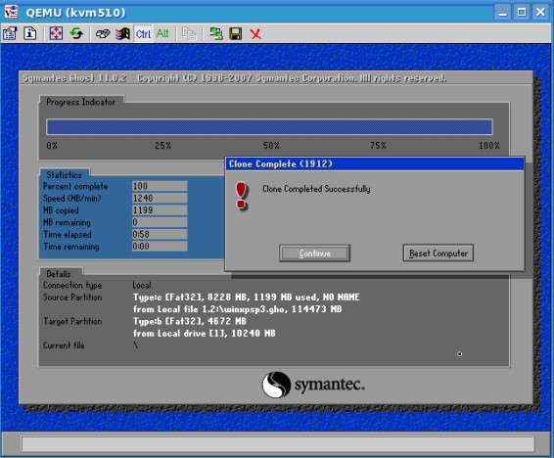Start a new connection with computers icon

click(x=215, y=34)
